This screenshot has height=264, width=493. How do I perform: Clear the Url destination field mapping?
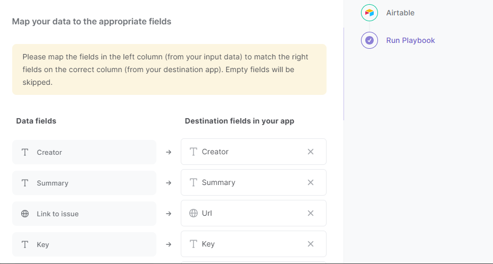click(x=311, y=213)
